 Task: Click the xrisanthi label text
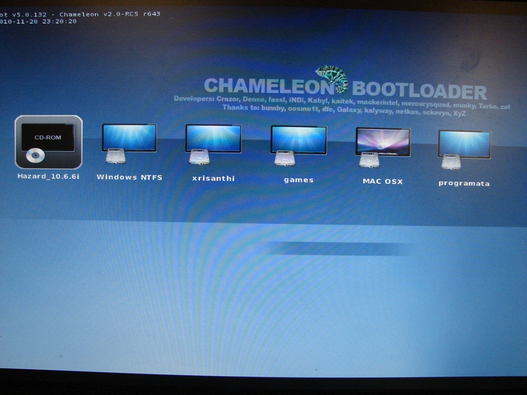(x=213, y=179)
